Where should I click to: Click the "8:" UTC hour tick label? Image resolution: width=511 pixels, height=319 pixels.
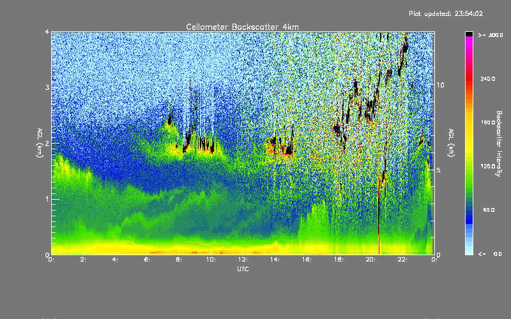click(179, 260)
